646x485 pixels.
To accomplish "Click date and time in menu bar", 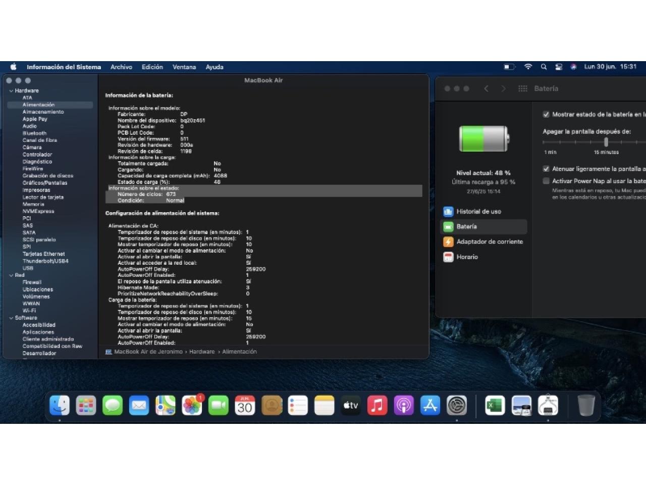I will [x=610, y=67].
